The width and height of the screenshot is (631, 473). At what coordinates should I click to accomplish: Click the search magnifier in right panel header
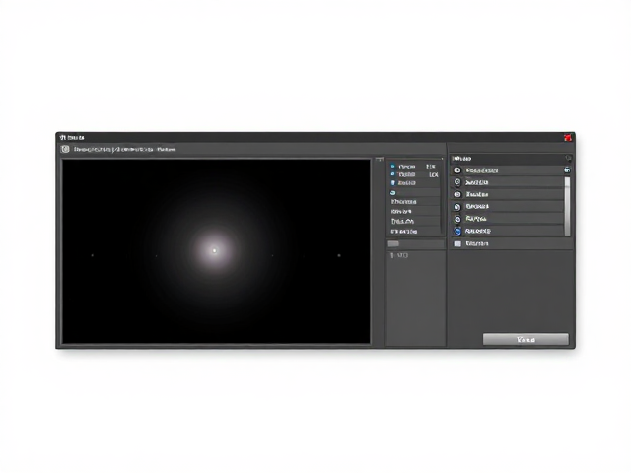(568, 159)
